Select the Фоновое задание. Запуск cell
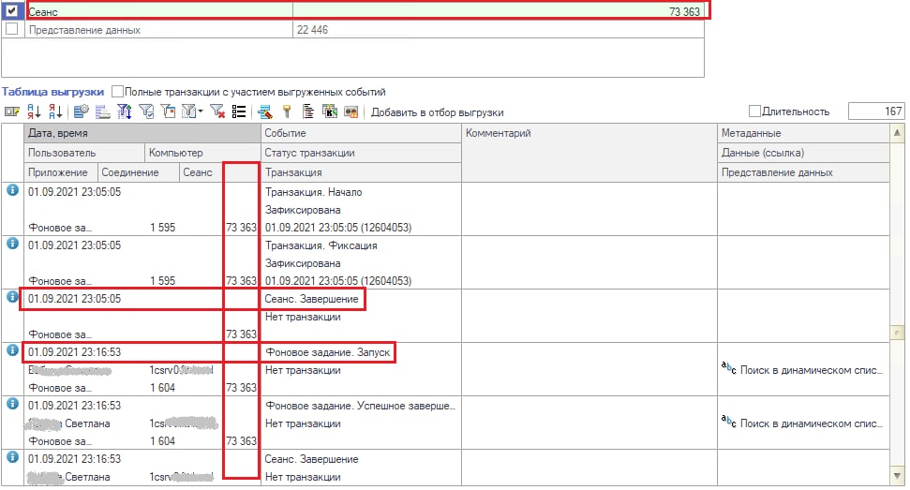Screen dimensions: 910x490 point(327,352)
